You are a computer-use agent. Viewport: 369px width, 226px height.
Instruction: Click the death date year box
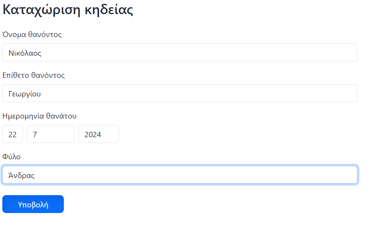pos(99,134)
